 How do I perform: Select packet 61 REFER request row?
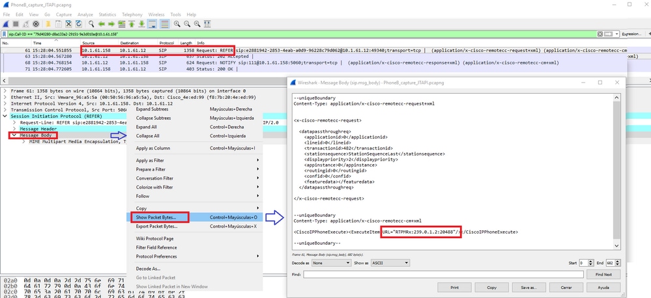click(313, 50)
